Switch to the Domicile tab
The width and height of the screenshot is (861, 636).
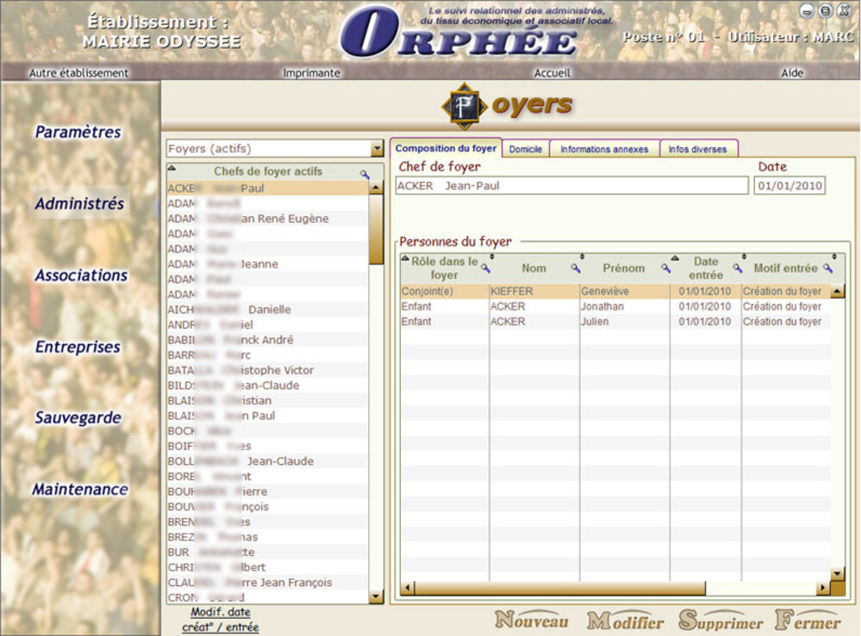pos(526,149)
